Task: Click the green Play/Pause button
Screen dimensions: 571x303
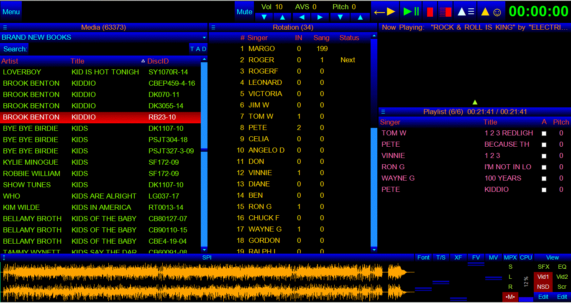Action: tap(411, 12)
